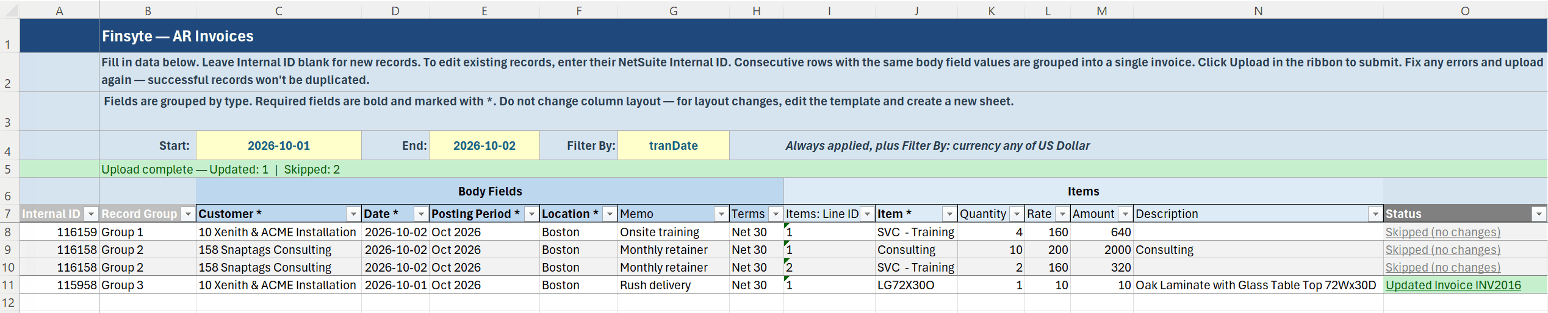Select the Onsite training memo cell
Image resolution: width=1548 pixels, height=313 pixels.
point(674,232)
